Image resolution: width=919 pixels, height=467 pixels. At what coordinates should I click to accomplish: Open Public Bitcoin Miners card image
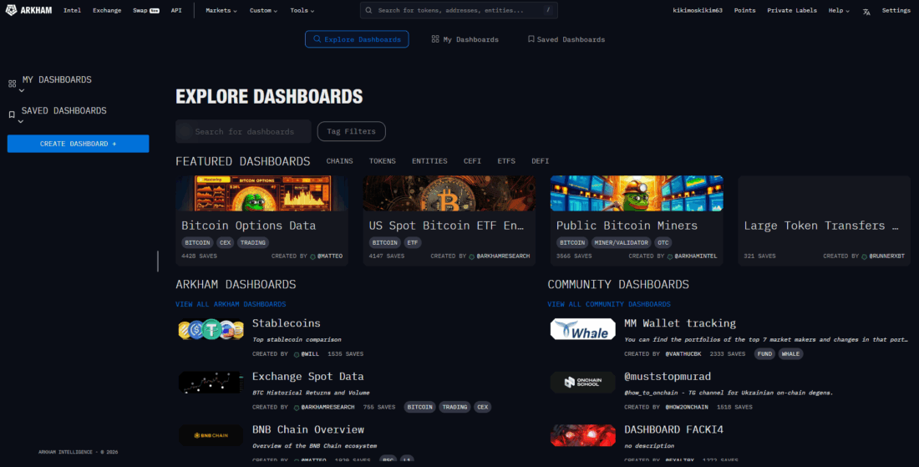[x=637, y=193]
